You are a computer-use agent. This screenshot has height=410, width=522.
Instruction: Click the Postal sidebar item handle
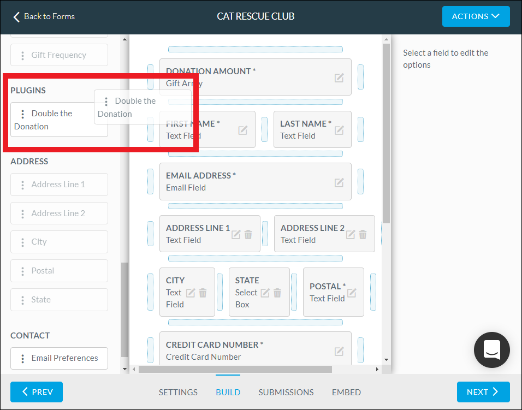[22, 271]
